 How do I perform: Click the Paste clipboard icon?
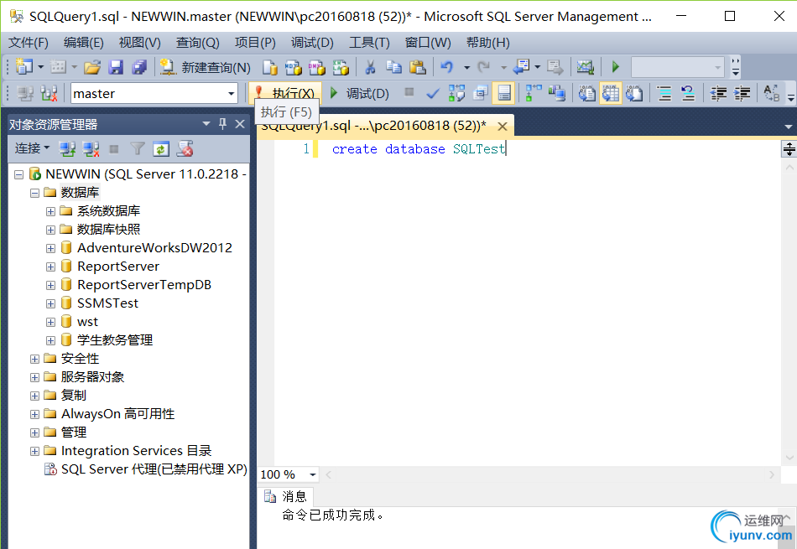coord(417,66)
